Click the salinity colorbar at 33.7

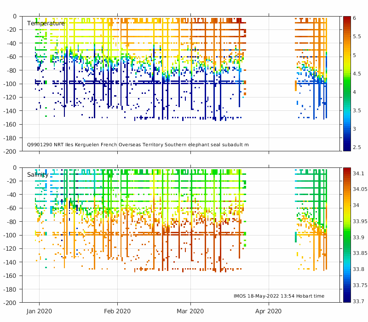(x=347, y=301)
